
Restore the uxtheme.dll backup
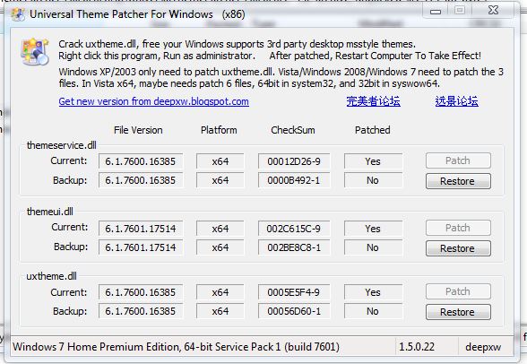click(x=458, y=312)
